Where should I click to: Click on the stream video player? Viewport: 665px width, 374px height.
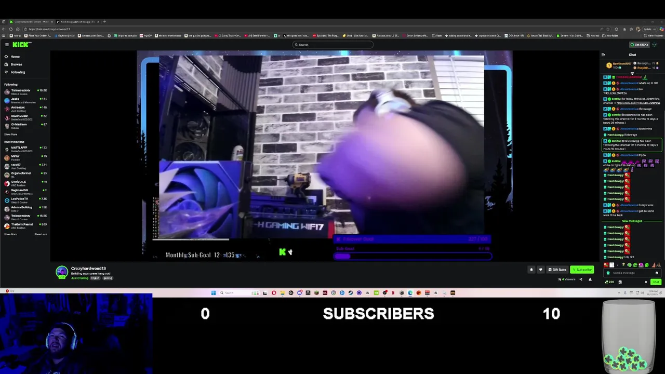324,155
